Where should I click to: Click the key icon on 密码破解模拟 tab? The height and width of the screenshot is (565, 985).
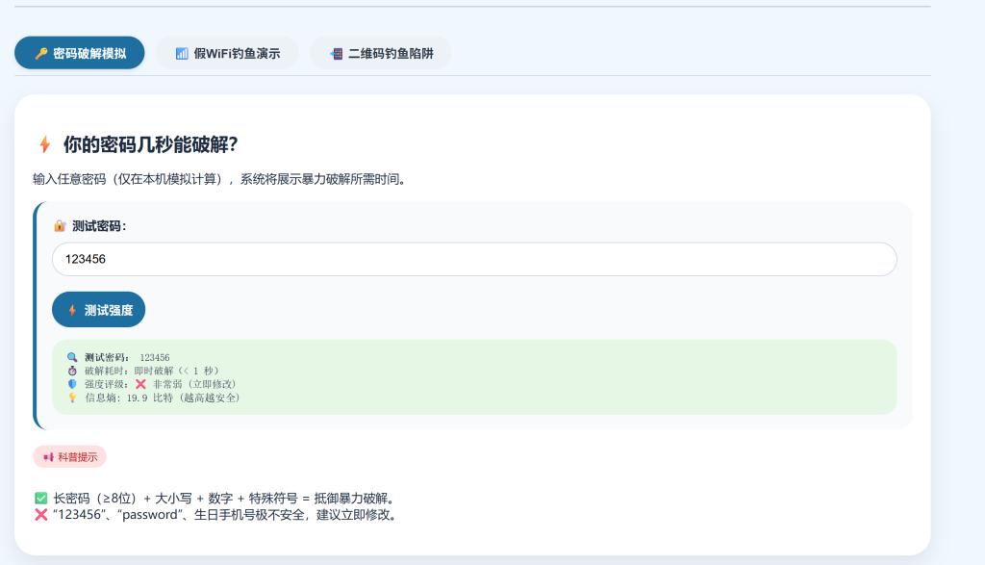click(40, 54)
